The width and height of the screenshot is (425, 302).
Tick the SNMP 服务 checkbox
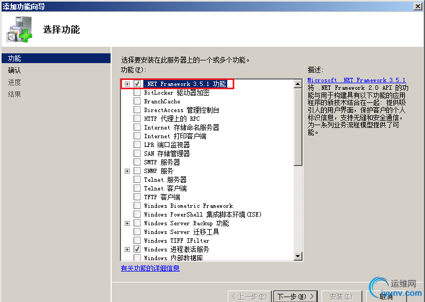[x=137, y=171]
